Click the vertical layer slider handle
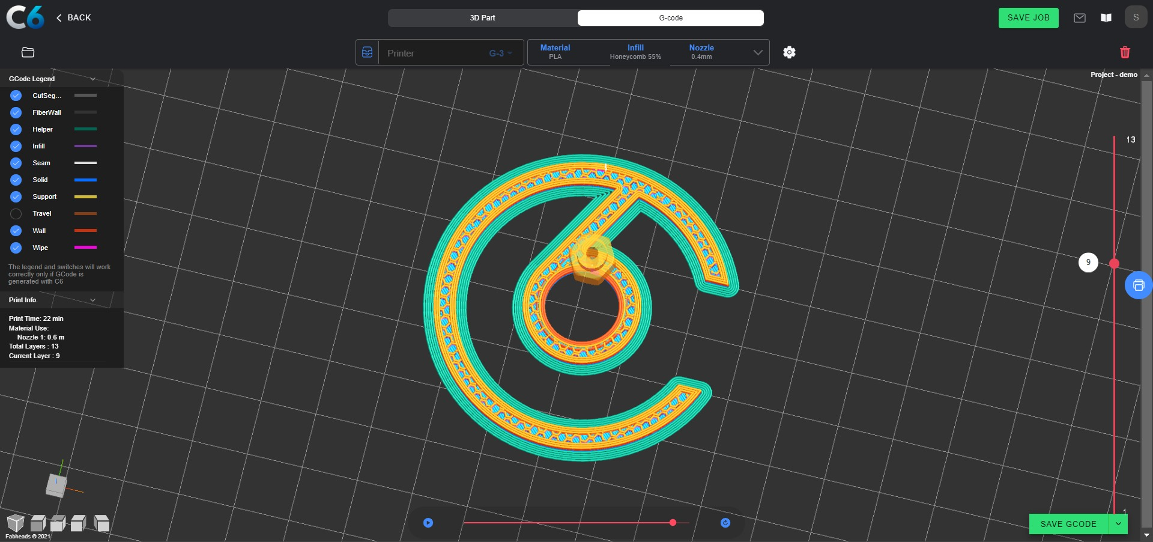 point(1114,263)
